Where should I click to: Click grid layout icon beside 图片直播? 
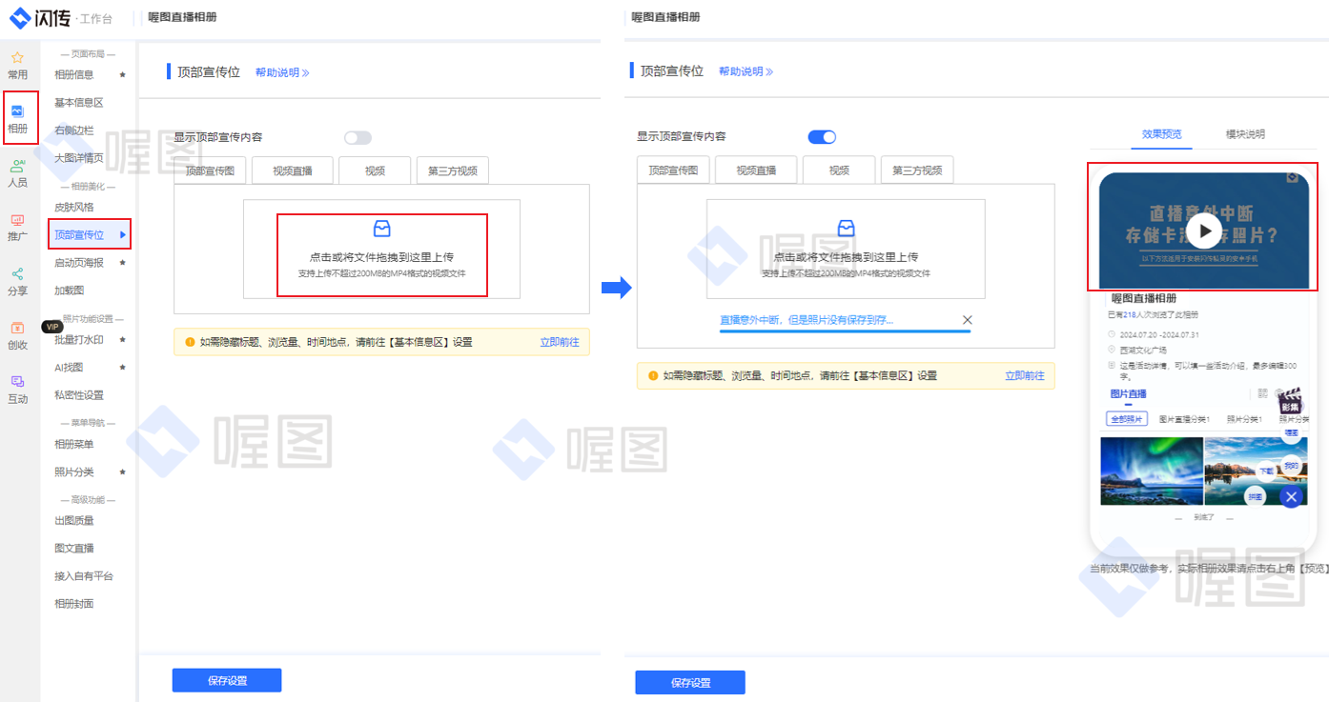click(x=1263, y=393)
